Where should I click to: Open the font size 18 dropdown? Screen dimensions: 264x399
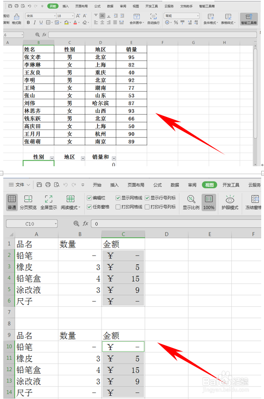73,16
